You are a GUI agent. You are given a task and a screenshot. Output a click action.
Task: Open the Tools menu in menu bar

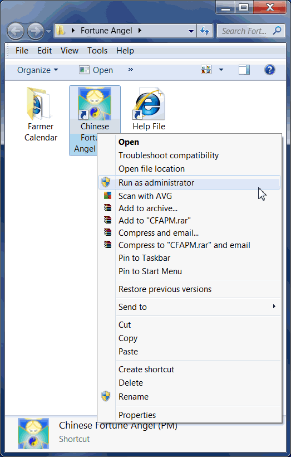coord(97,51)
